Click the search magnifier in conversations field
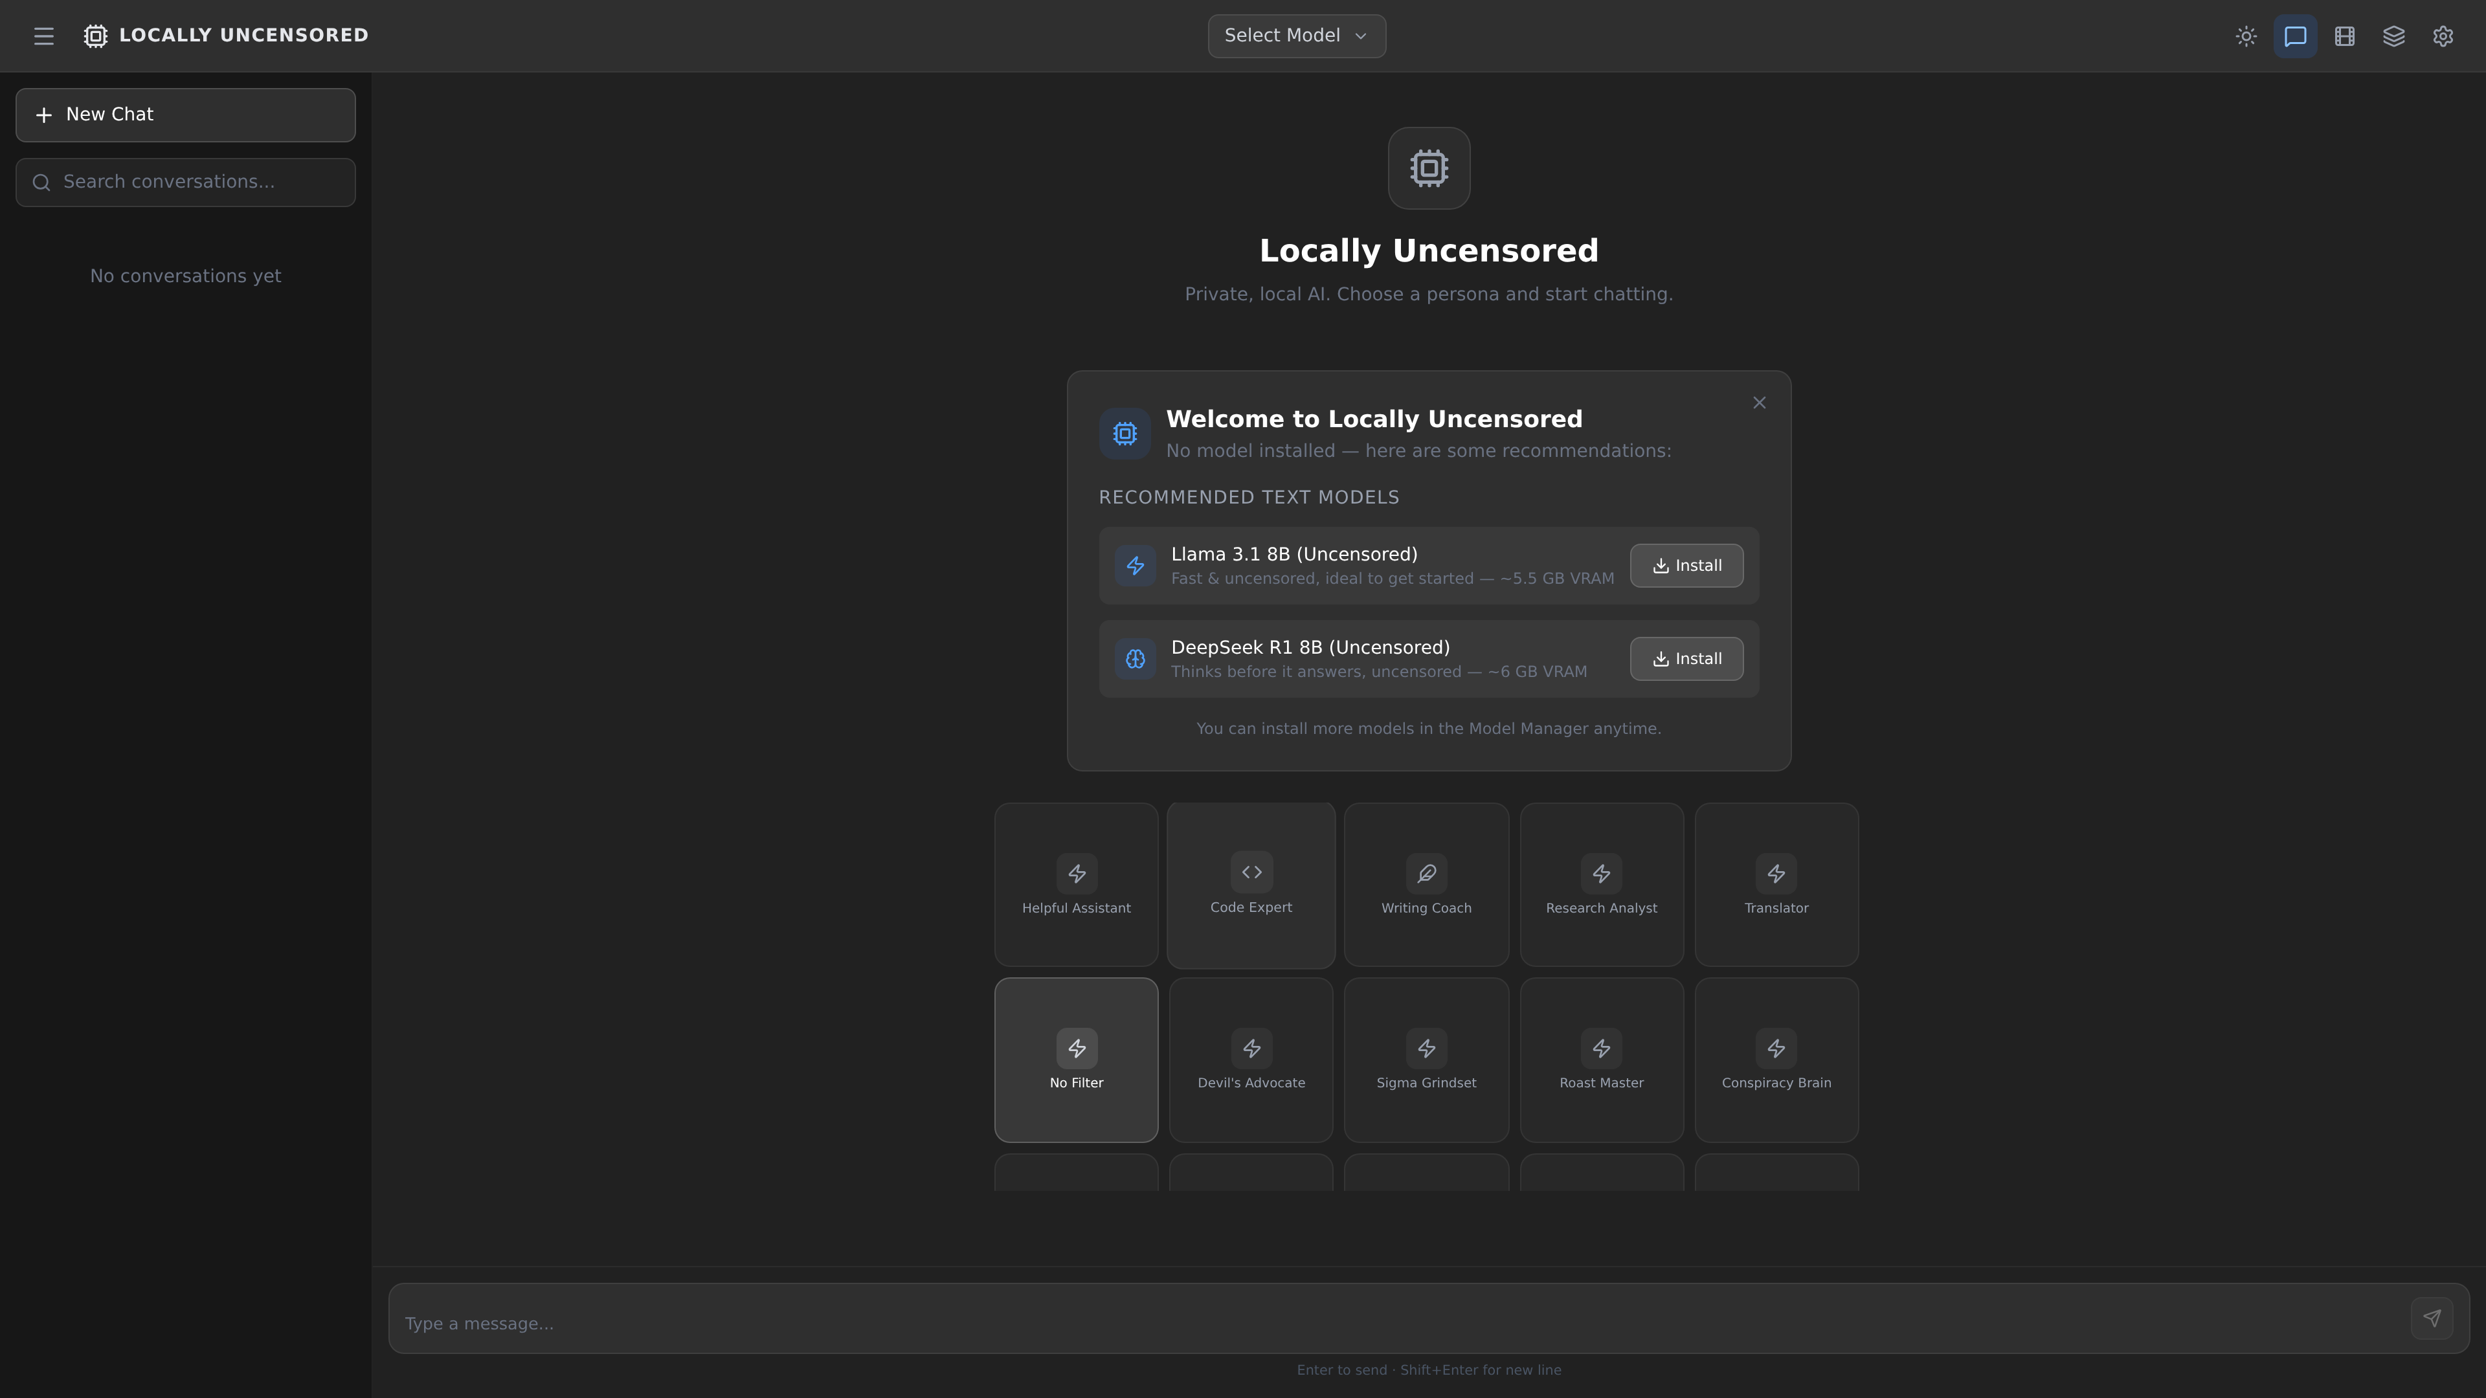Viewport: 2486px width, 1398px height. 41,181
